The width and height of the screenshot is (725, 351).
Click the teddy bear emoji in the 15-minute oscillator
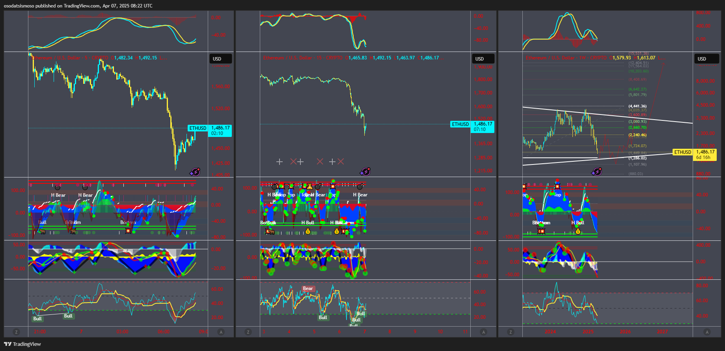[309, 186]
